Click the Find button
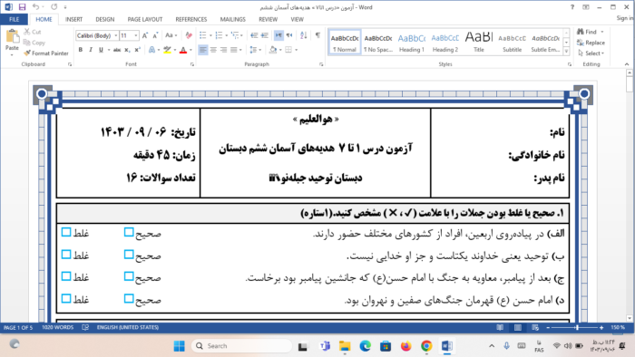The height and width of the screenshot is (357, 635). point(587,32)
